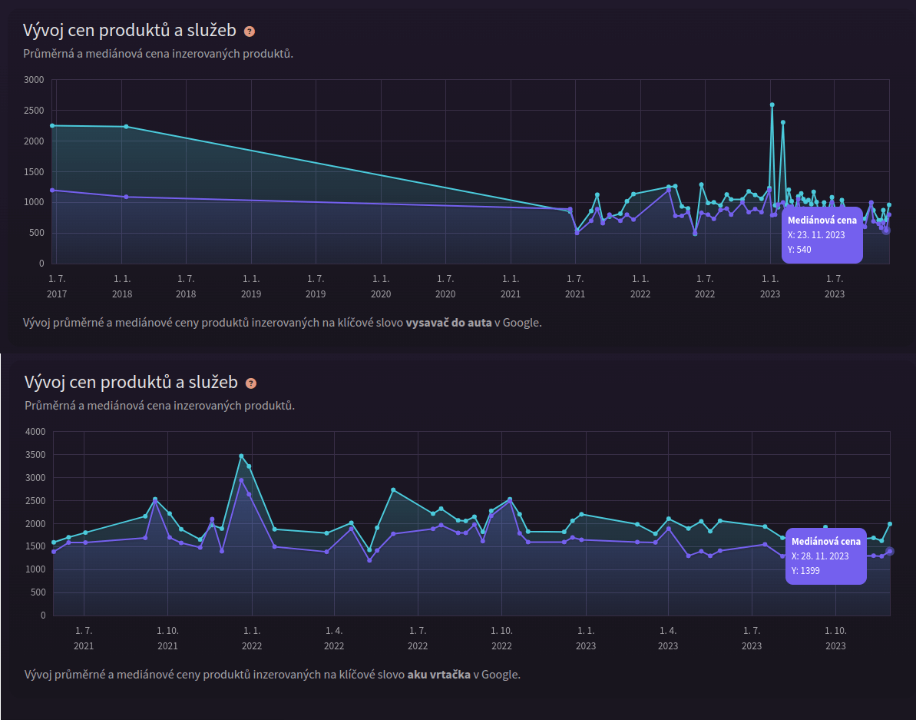Click the median peak near 2950 in the aku vrtačka chart
The image size is (916, 720).
coord(240,480)
